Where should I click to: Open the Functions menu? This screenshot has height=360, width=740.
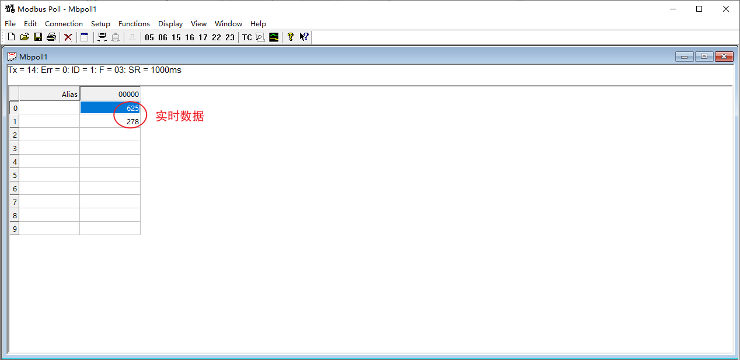tap(134, 24)
